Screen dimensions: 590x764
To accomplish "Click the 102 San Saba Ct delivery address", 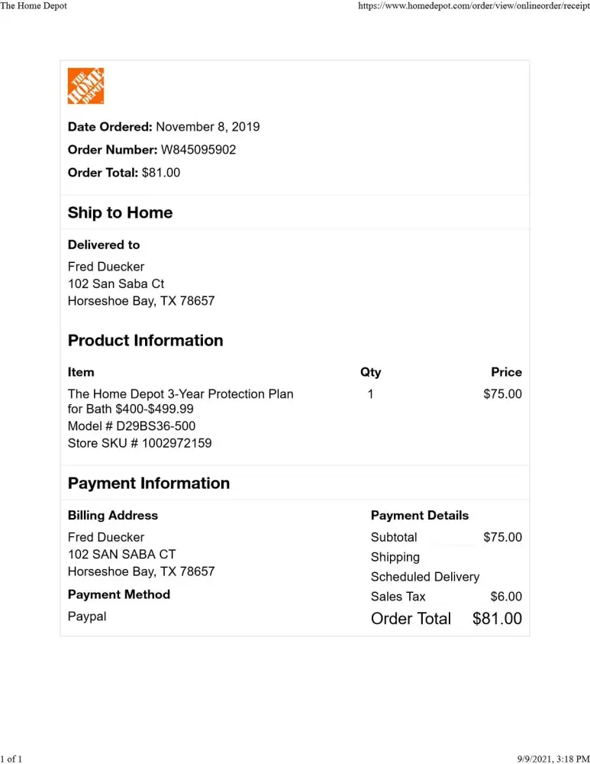I will (116, 284).
